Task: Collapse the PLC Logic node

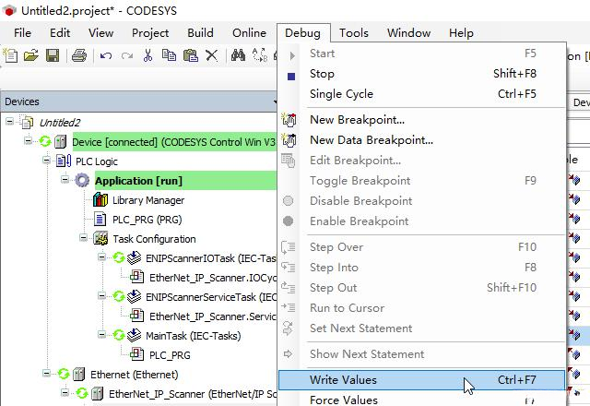Action: point(46,160)
